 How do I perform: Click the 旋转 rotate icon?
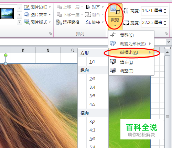[88, 22]
